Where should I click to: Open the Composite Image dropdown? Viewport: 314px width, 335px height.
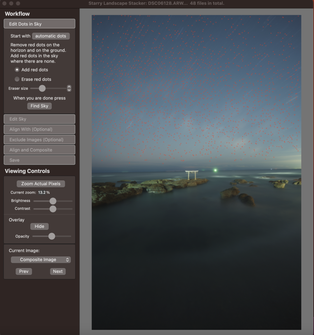(x=40, y=259)
